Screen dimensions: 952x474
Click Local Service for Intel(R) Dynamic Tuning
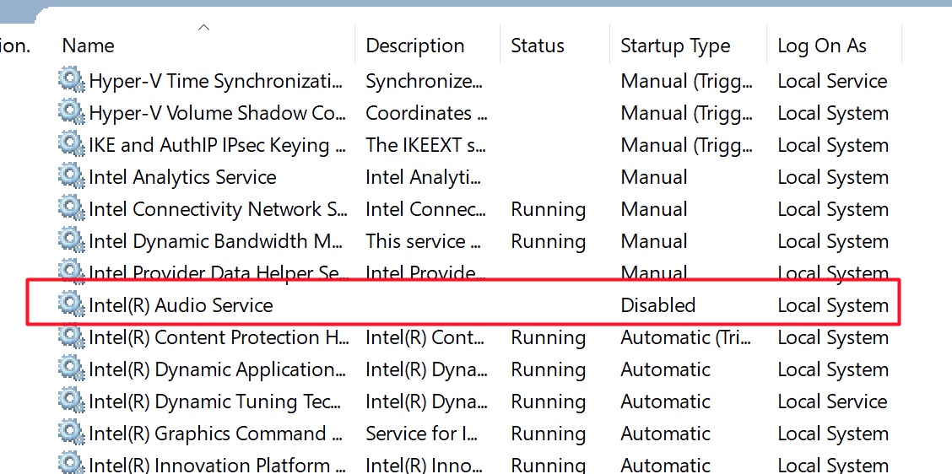click(x=832, y=402)
